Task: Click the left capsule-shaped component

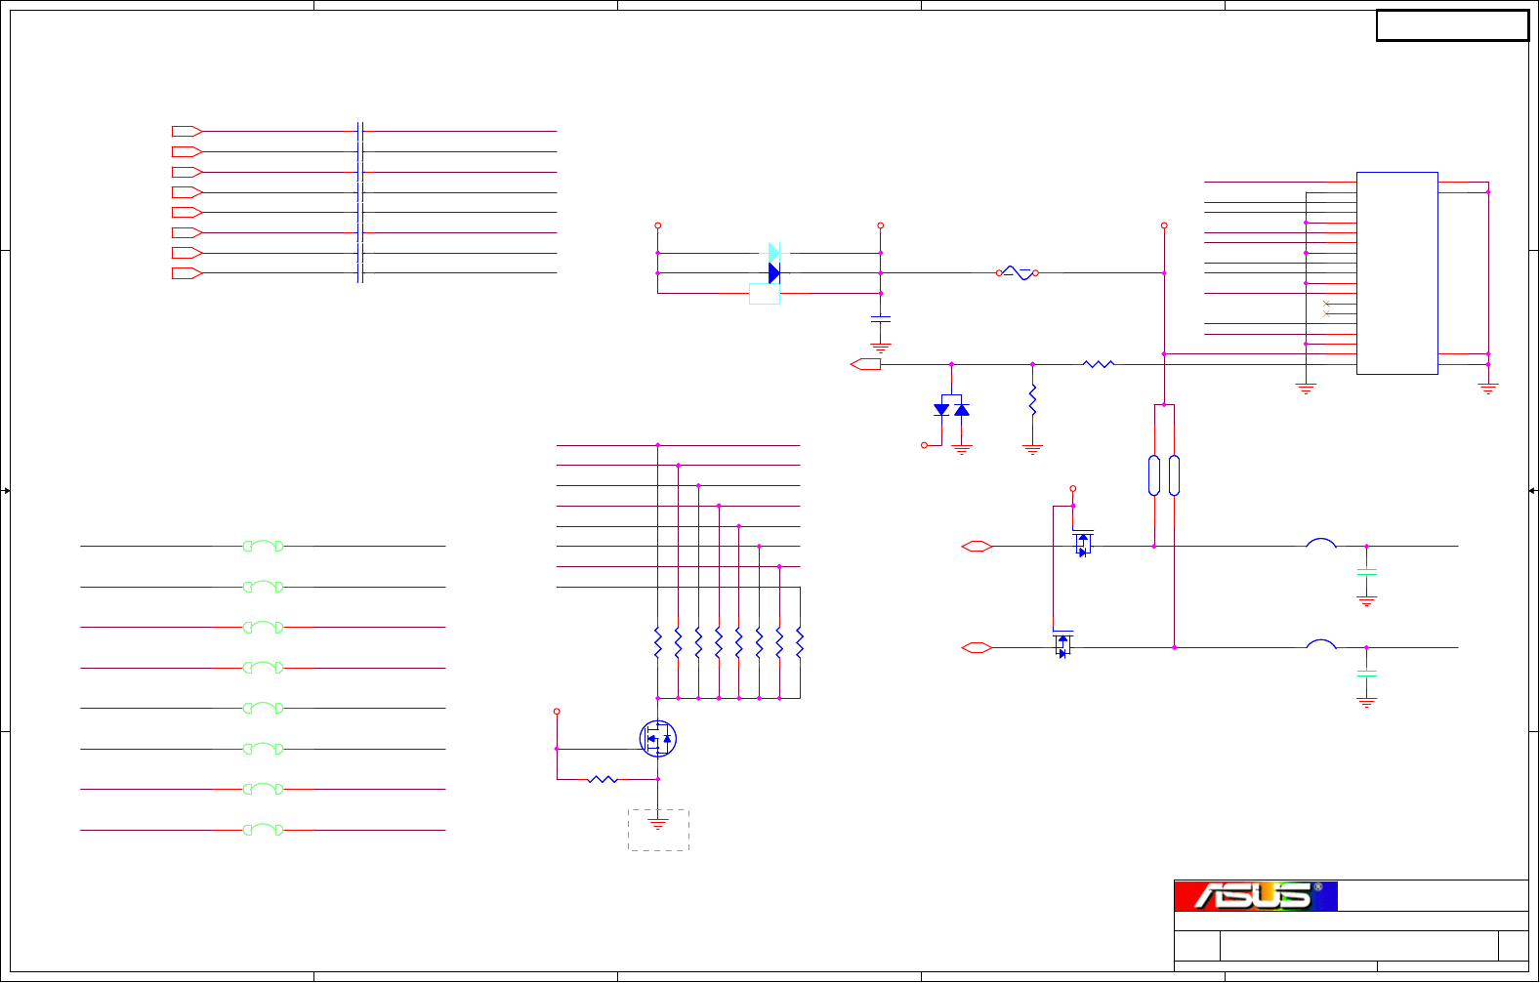Action: tap(1154, 475)
